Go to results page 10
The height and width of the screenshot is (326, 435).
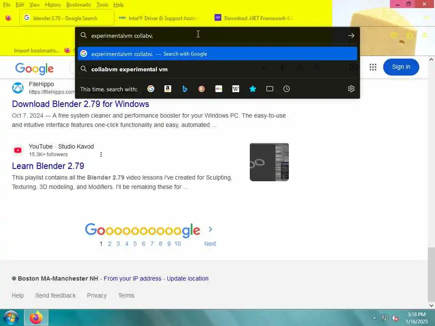[x=178, y=244]
